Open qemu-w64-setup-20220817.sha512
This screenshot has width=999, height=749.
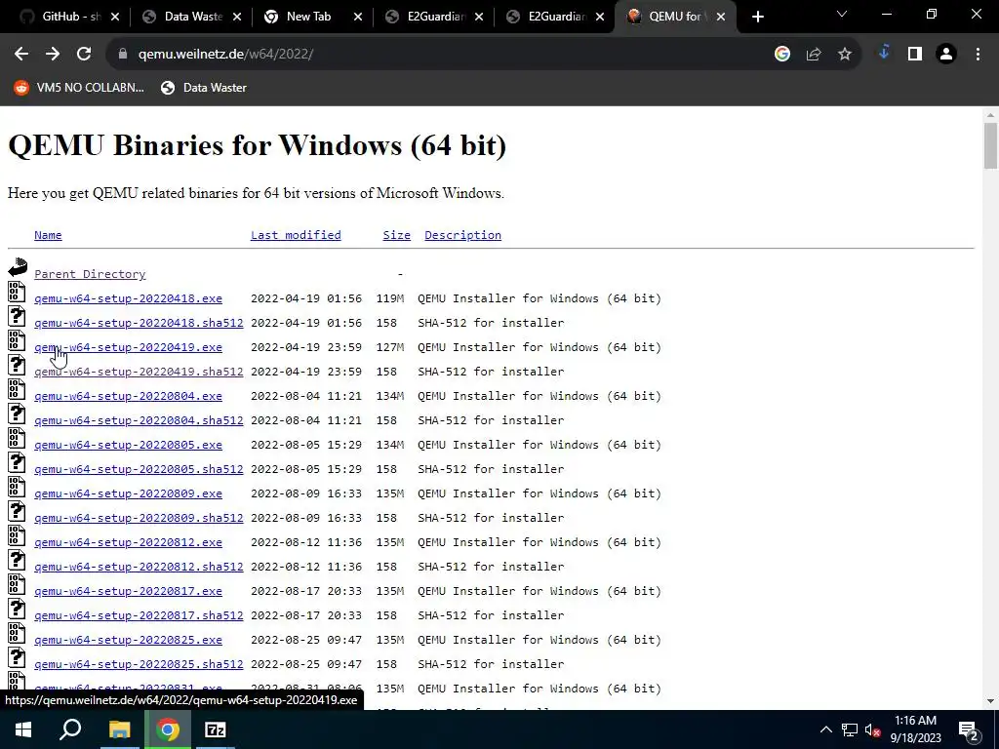(139, 616)
